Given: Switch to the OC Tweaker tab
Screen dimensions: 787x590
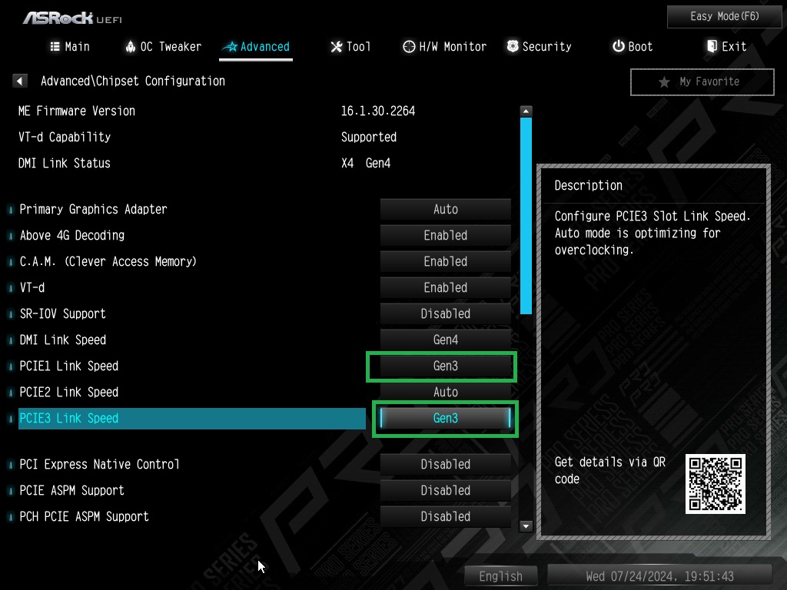Looking at the screenshot, I should (163, 47).
